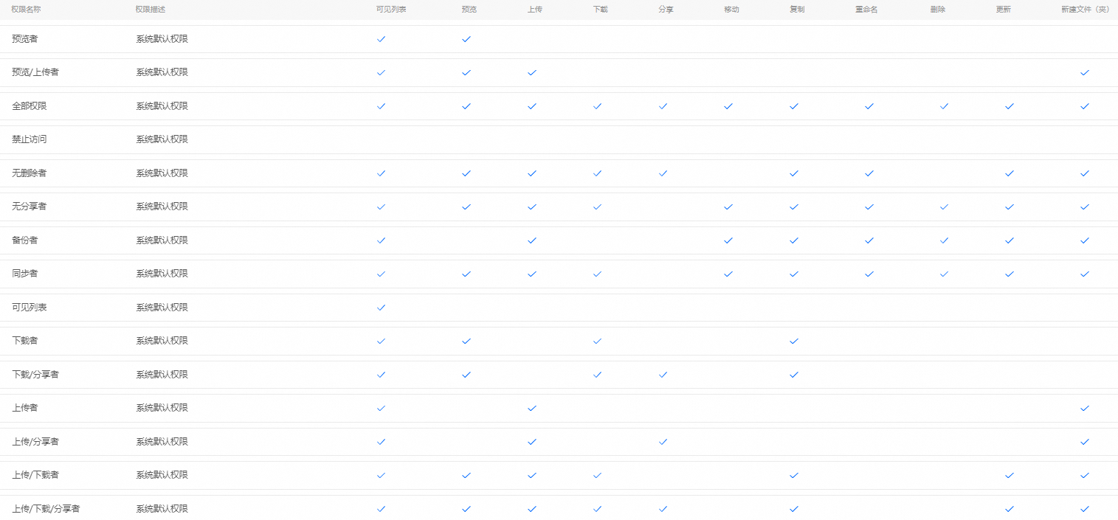This screenshot has width=1118, height=520.
Task: Click the 复制 checkmark for 无删除者
Action: click(x=794, y=173)
